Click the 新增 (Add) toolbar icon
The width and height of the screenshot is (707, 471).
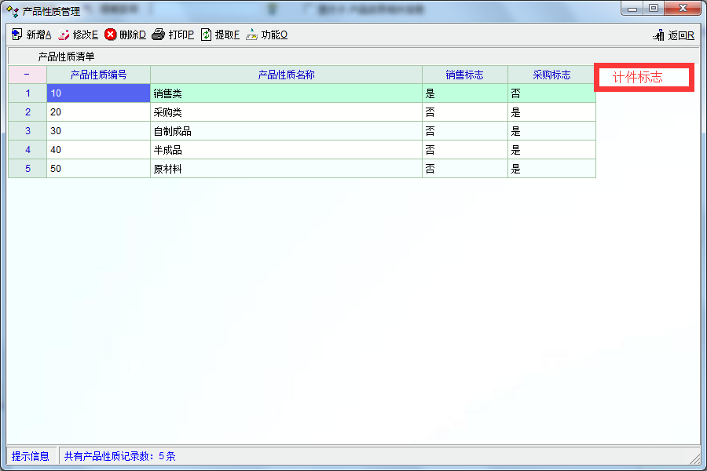coord(17,35)
